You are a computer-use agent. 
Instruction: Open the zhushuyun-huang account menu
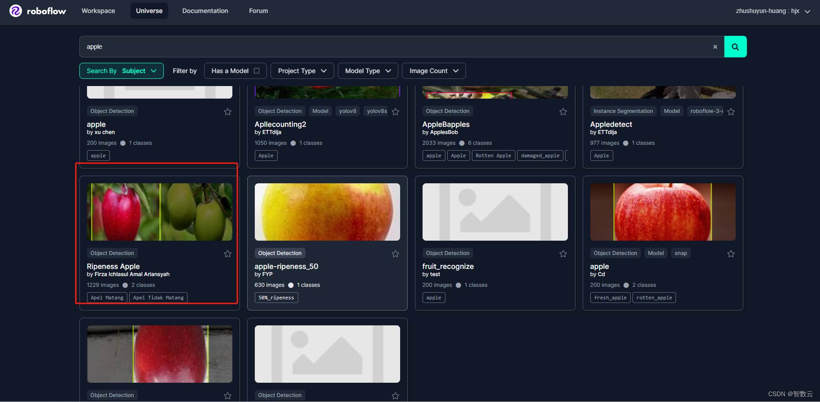click(x=773, y=11)
